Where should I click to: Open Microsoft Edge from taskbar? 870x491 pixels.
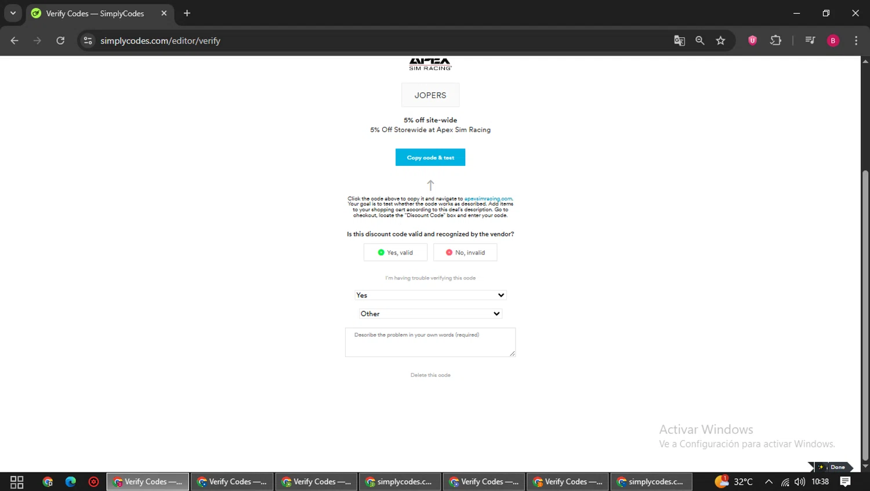pyautogui.click(x=71, y=482)
